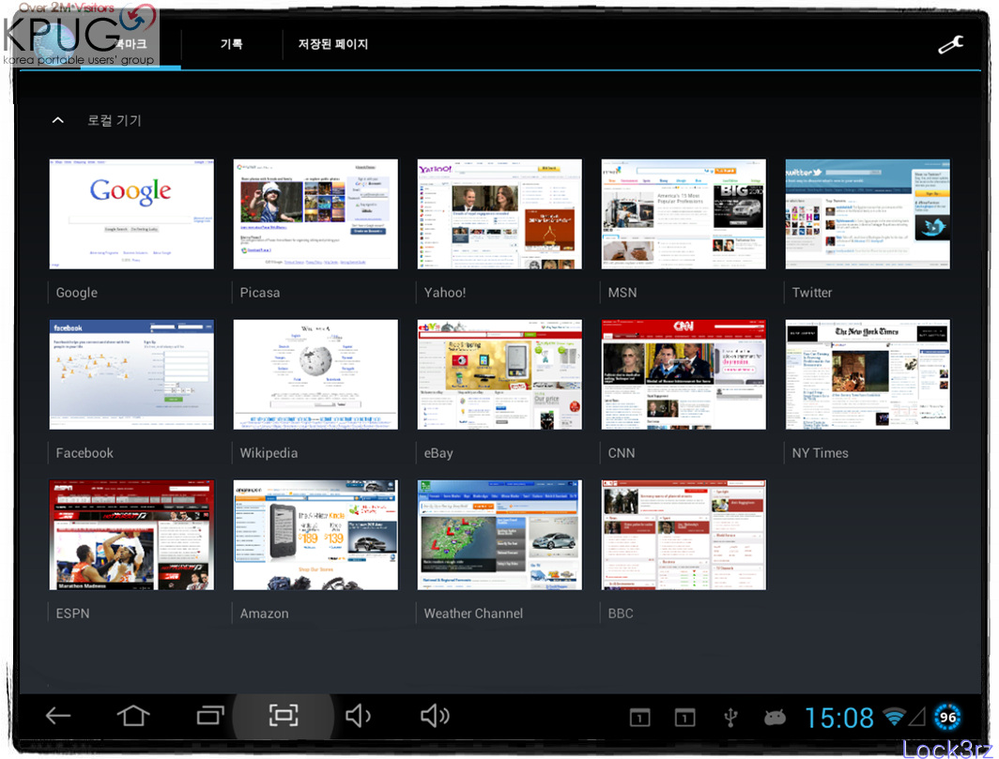Open the second notification icon in the tray

(684, 719)
